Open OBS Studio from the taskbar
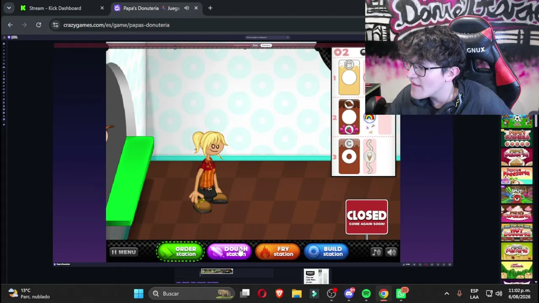Viewport: 539px width, 303px height. pos(331,293)
